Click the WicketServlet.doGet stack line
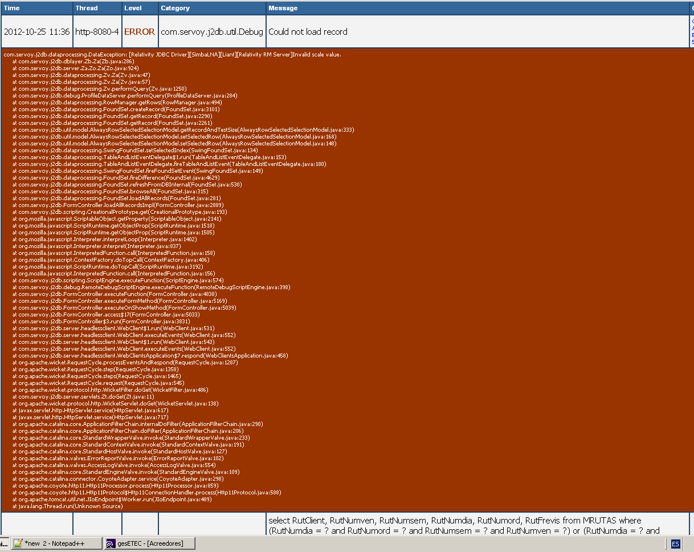 point(115,403)
